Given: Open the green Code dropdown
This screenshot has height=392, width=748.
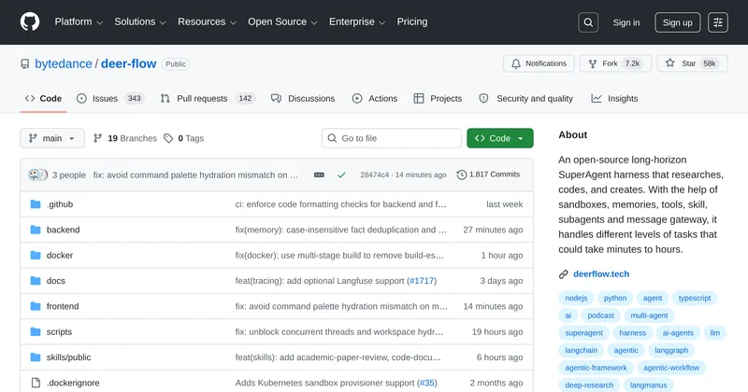Looking at the screenshot, I should point(500,138).
